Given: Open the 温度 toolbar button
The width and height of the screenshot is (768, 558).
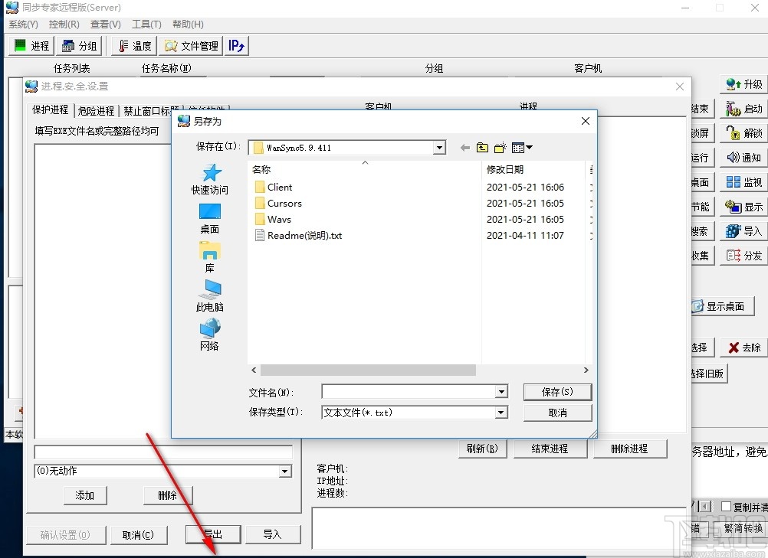Looking at the screenshot, I should pos(134,46).
